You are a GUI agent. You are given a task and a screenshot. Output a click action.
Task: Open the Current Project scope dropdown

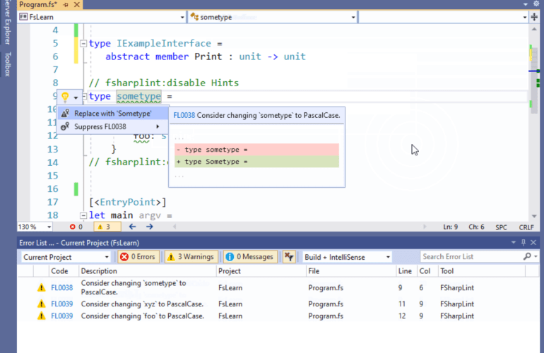pos(66,257)
